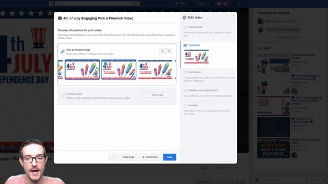Click Special Event Coming 4 Days Only thumbnail
Screen dimensions: 328x184
[x=273, y=148]
